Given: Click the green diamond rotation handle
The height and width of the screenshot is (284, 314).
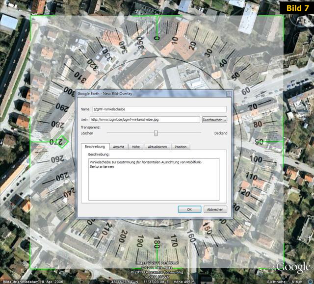Looking at the screenshot, I should tap(62, 142).
